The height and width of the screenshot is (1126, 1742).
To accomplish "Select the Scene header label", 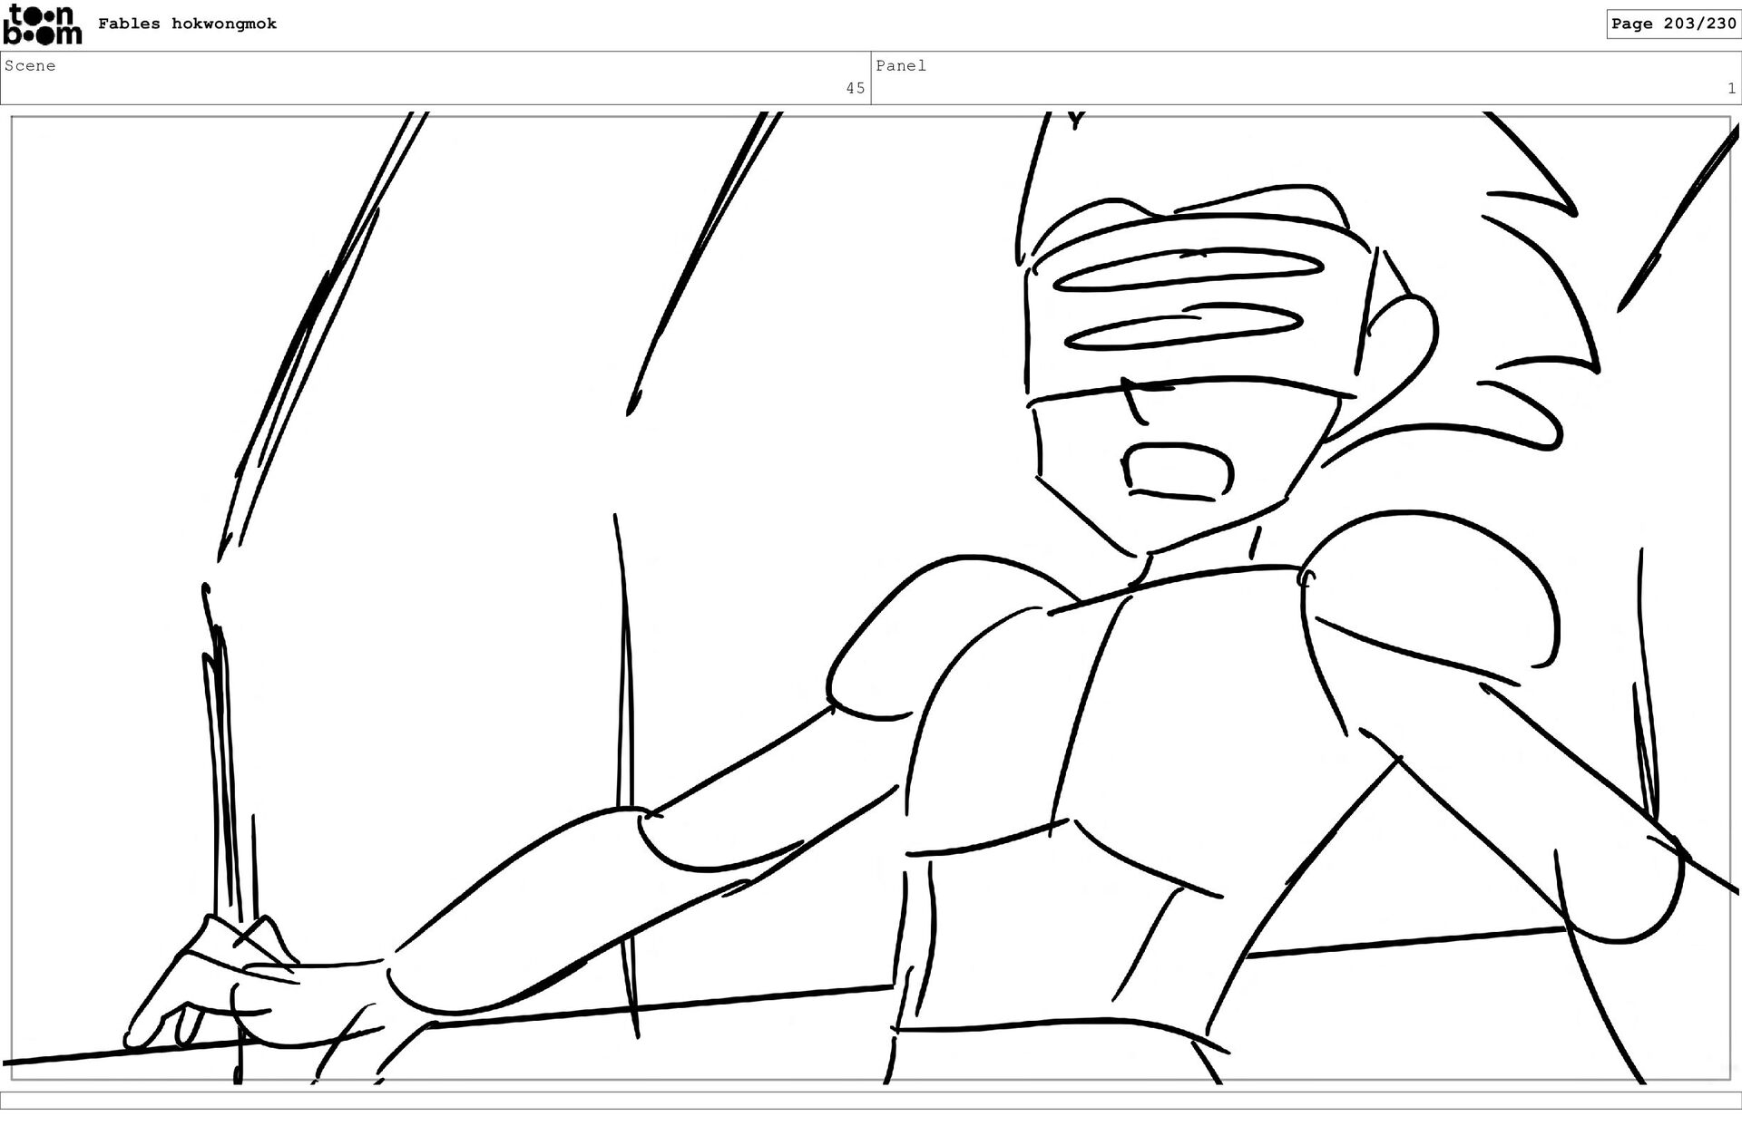I will pyautogui.click(x=30, y=65).
